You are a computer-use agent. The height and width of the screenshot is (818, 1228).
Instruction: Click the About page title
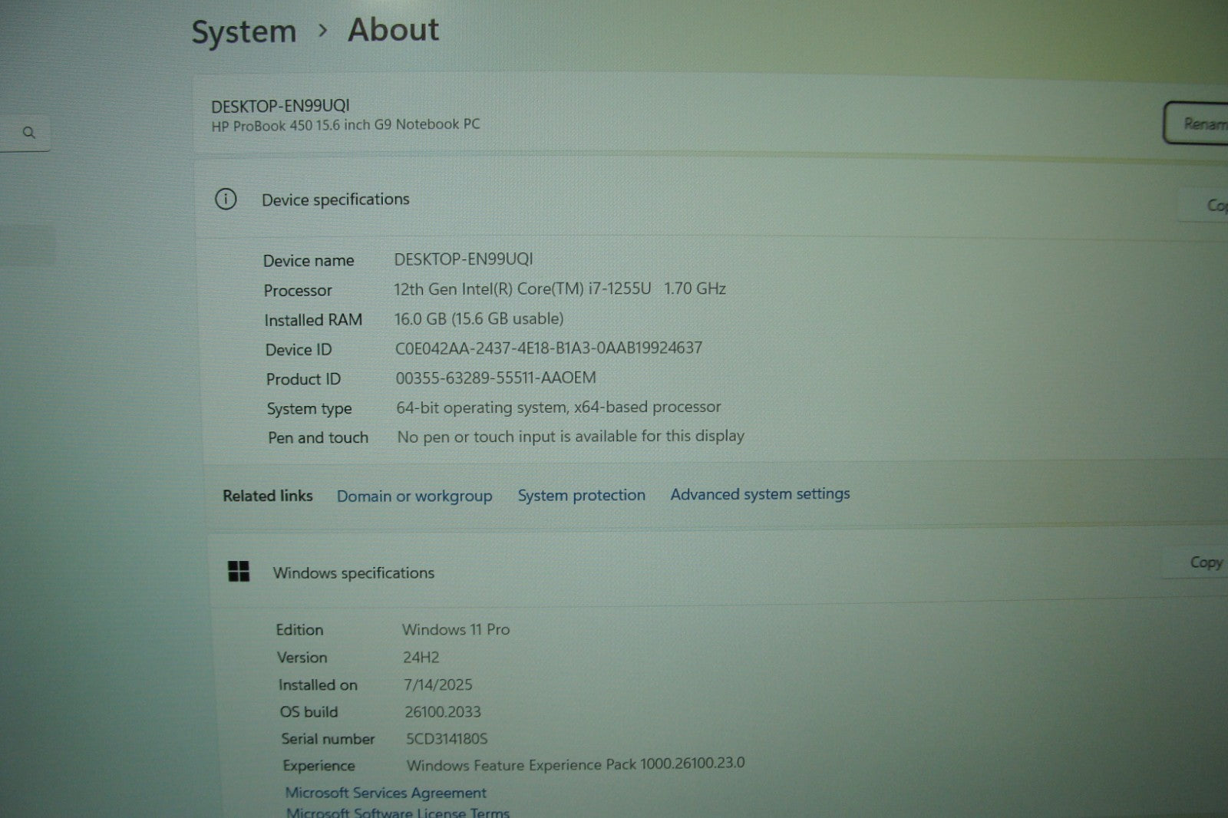click(x=393, y=30)
